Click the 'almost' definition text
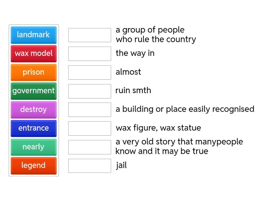This screenshot has width=268, height=201. (x=128, y=72)
